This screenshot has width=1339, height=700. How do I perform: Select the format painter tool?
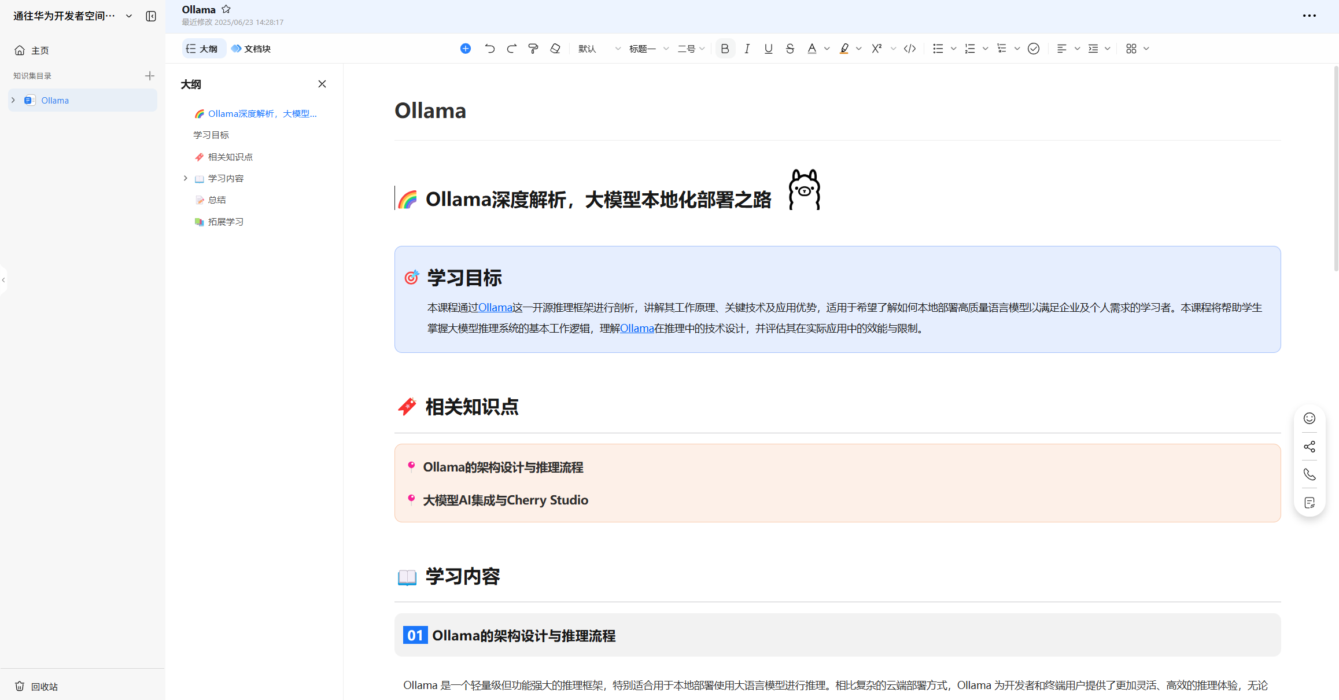coord(533,49)
